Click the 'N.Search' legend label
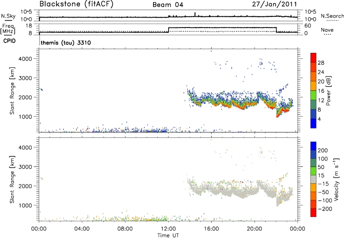Screen dimensions: 344x238 (x=332, y=16)
